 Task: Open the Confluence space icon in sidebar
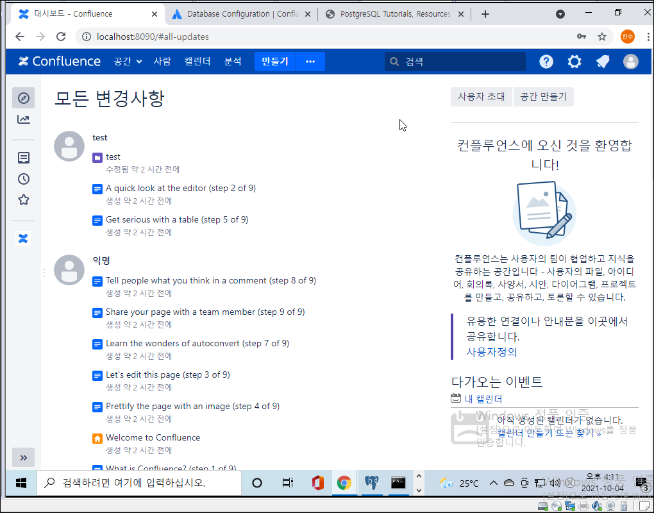click(23, 239)
